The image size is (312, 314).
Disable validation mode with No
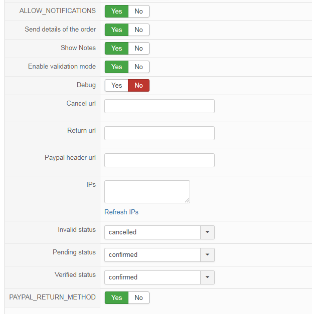tap(138, 67)
